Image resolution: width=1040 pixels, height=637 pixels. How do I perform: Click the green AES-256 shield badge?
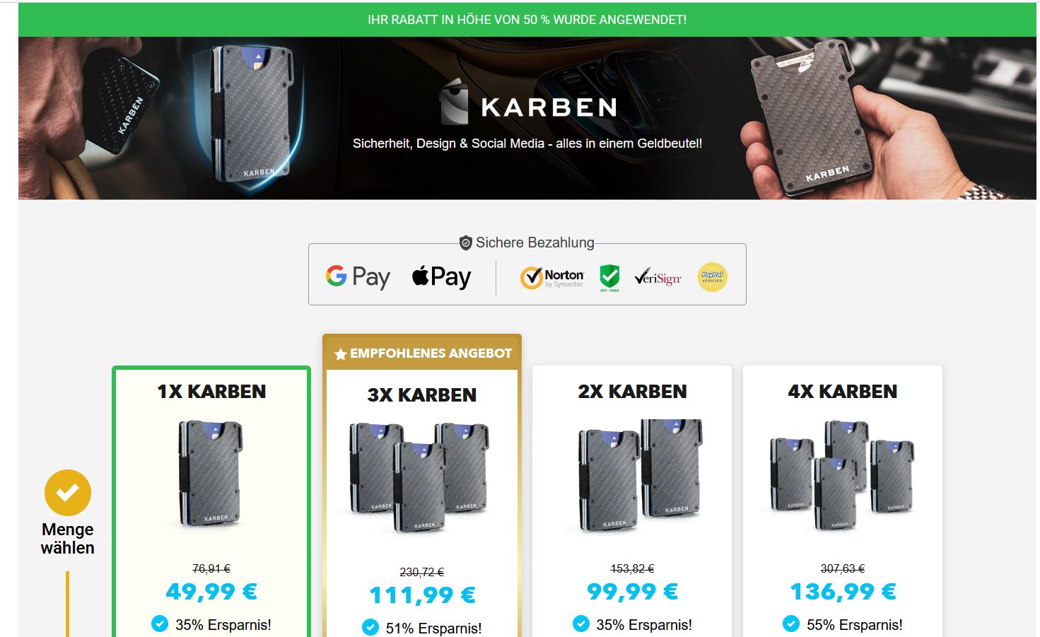click(609, 278)
